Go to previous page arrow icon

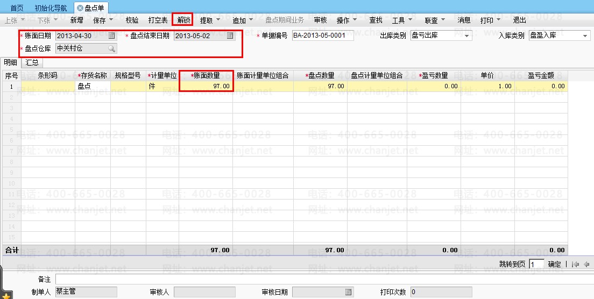point(587,264)
